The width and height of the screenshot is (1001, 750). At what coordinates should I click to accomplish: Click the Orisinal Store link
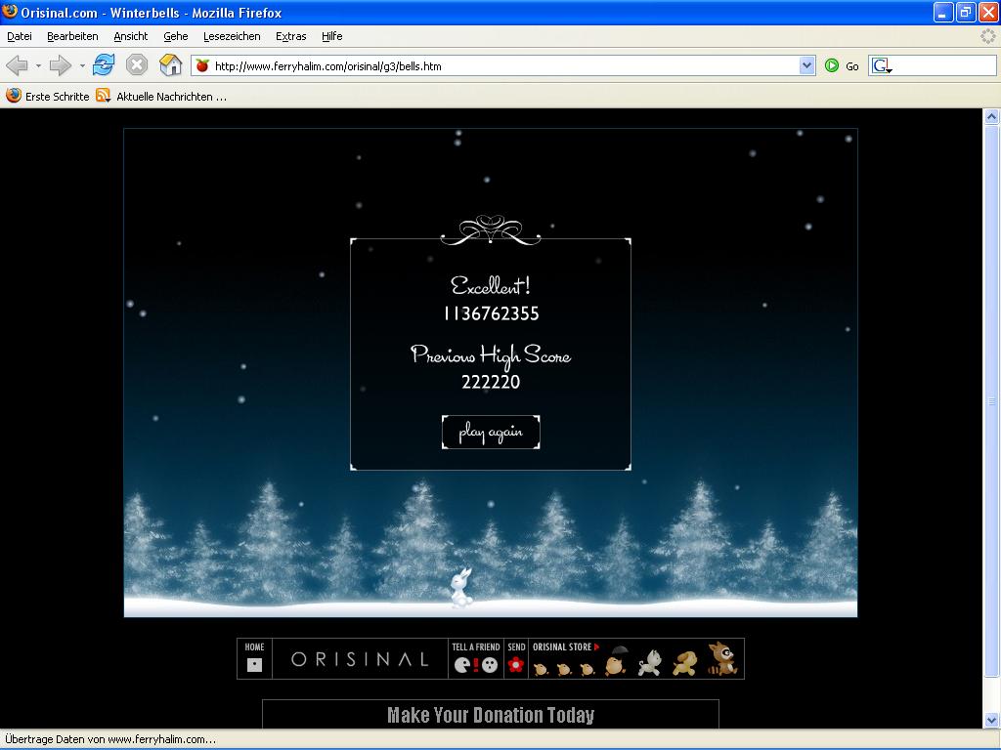565,646
